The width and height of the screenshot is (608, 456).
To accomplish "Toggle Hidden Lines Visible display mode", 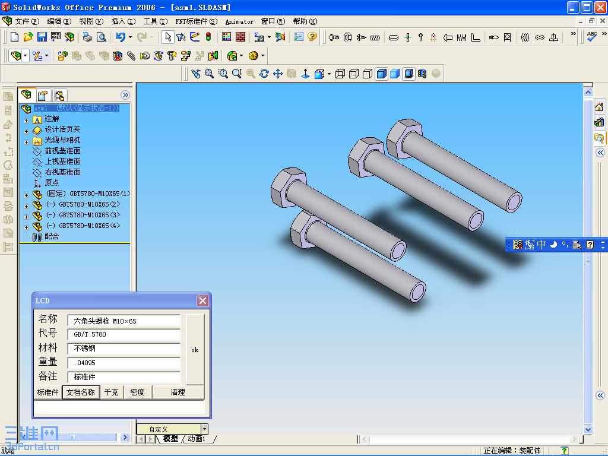I will [x=354, y=73].
